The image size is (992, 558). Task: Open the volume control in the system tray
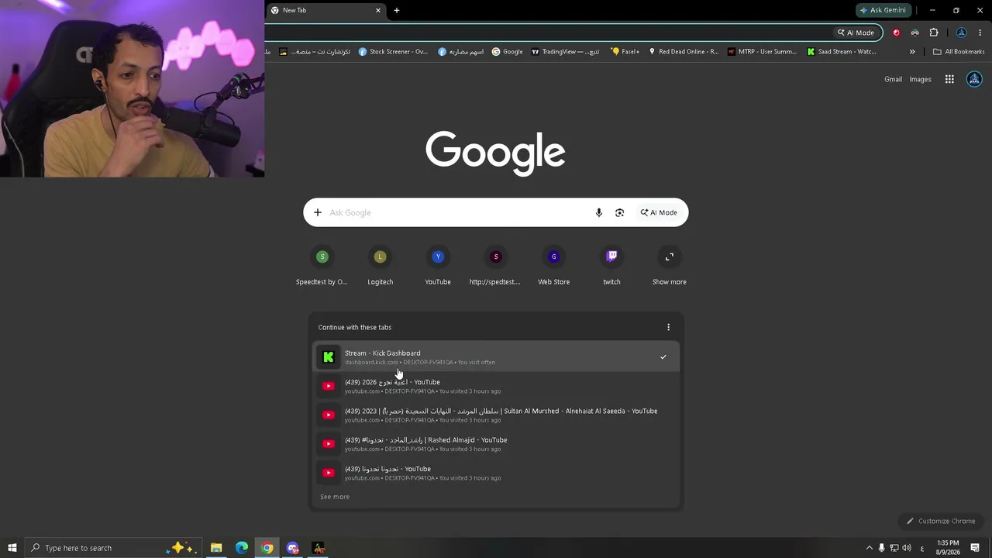point(907,548)
